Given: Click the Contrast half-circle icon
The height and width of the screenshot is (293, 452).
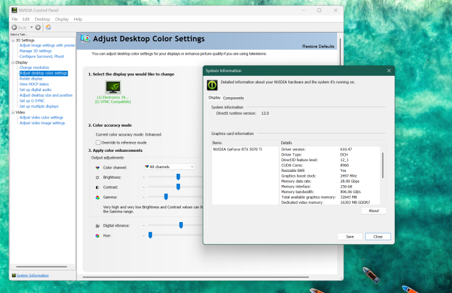Looking at the screenshot, I should click(x=97, y=187).
